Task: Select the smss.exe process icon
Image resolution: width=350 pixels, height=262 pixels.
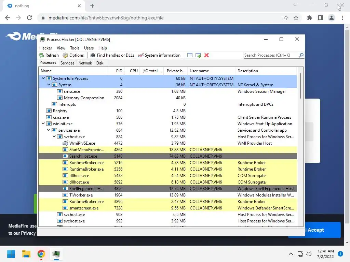Action: pos(59,91)
